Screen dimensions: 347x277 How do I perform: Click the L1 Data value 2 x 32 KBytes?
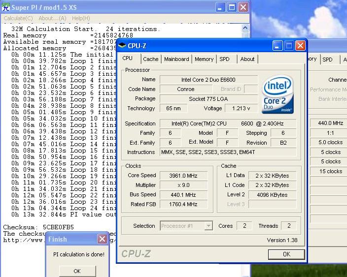(272, 176)
